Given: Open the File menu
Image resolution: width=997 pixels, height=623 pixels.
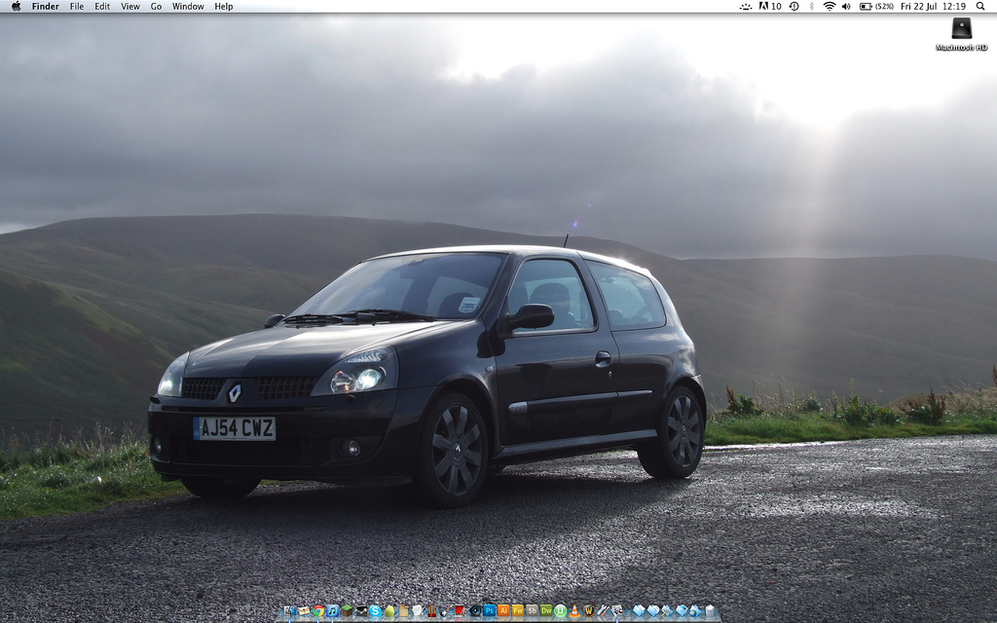Looking at the screenshot, I should [x=76, y=6].
